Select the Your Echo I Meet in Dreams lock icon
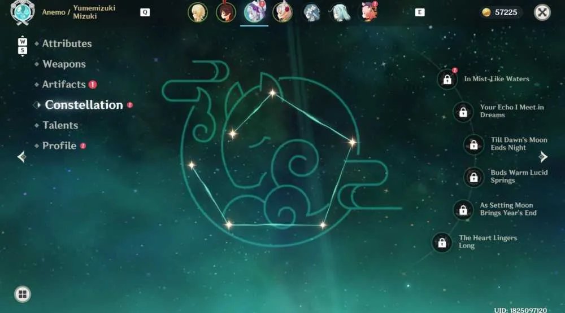565x313 pixels. coord(463,112)
